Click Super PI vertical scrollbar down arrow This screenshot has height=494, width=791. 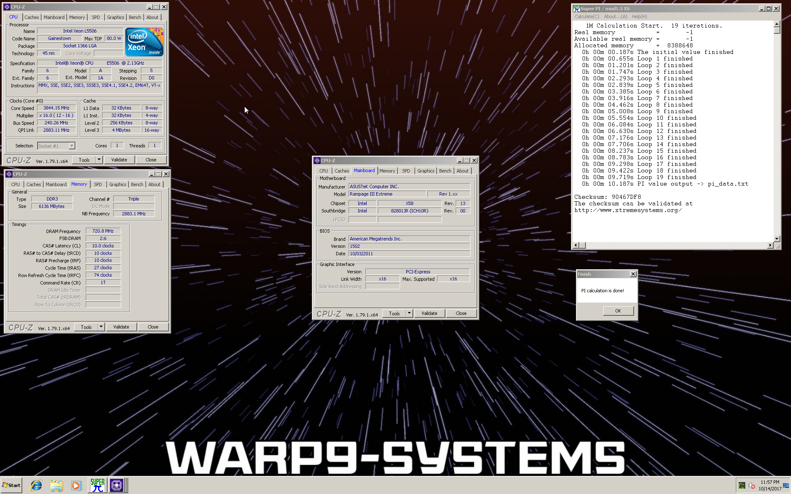(x=777, y=239)
